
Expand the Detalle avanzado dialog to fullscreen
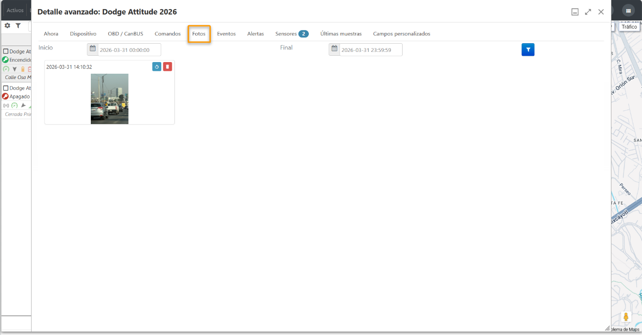coord(588,12)
